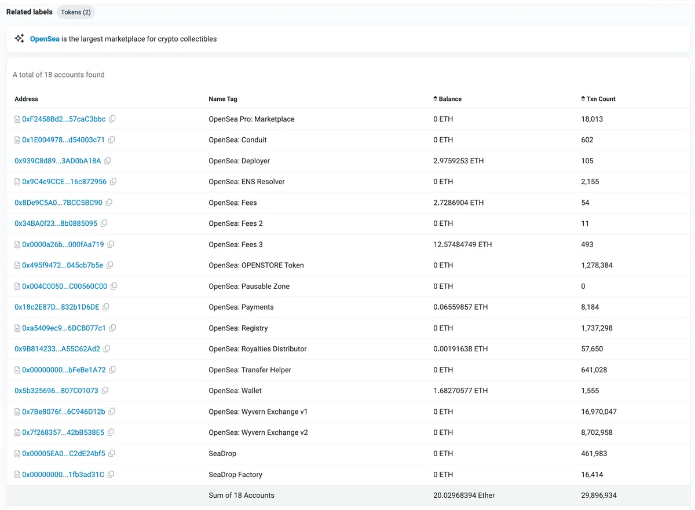Image resolution: width=695 pixels, height=510 pixels.
Task: Open address 0x34BA0f23...8b0885095
Action: click(x=56, y=223)
